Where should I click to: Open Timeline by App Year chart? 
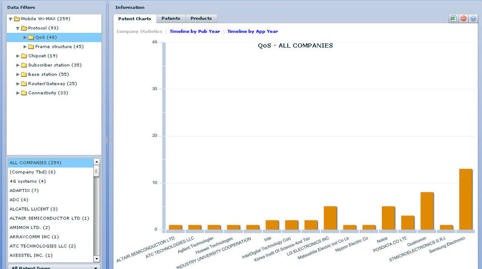click(253, 31)
